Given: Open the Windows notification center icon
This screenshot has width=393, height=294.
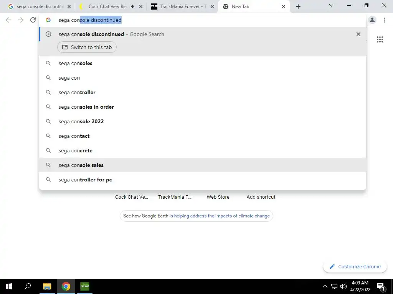Looking at the screenshot, I should tap(381, 286).
